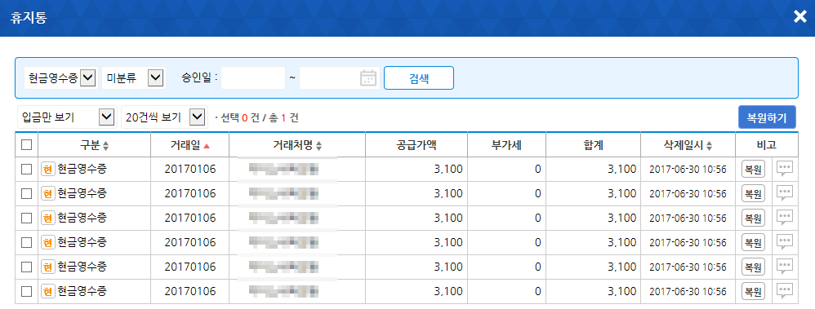Click the sort arrows beside 삭제일시 header
The width and height of the screenshot is (815, 309).
point(710,146)
